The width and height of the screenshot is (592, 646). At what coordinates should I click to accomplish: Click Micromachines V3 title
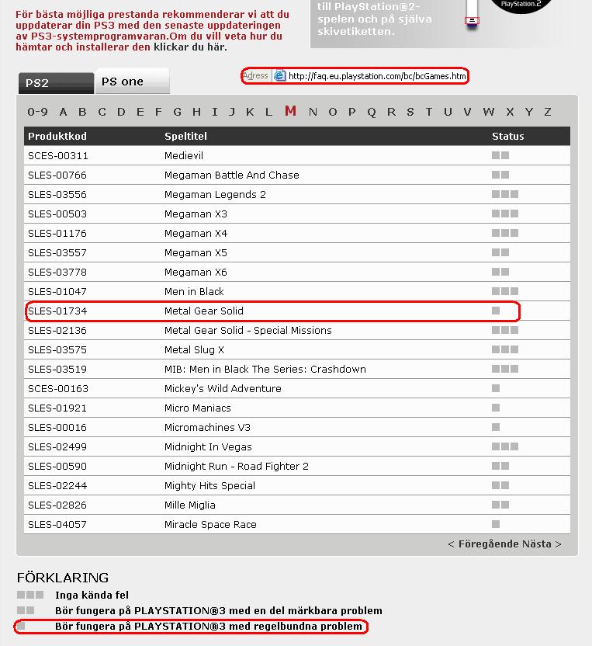click(207, 428)
